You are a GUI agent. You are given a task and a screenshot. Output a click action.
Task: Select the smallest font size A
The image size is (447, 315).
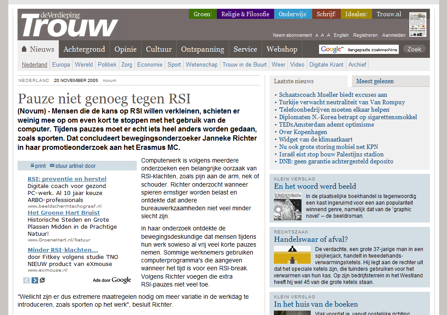[x=316, y=35]
